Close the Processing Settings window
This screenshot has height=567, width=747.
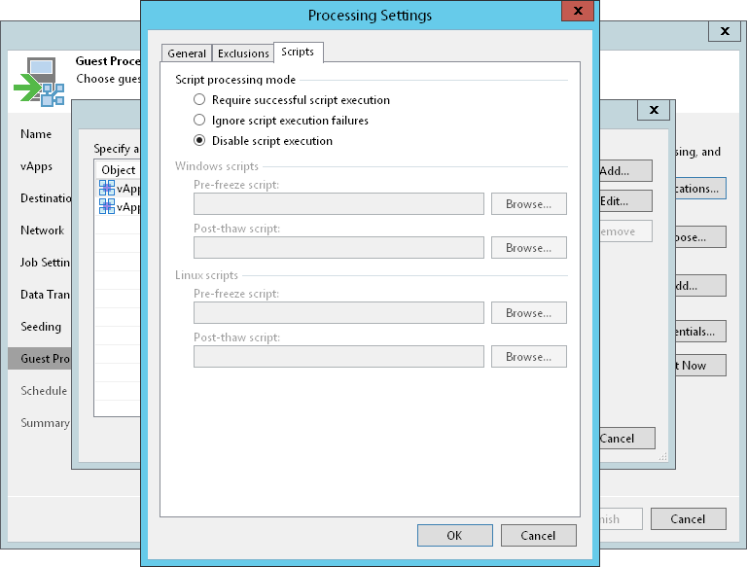(x=578, y=11)
